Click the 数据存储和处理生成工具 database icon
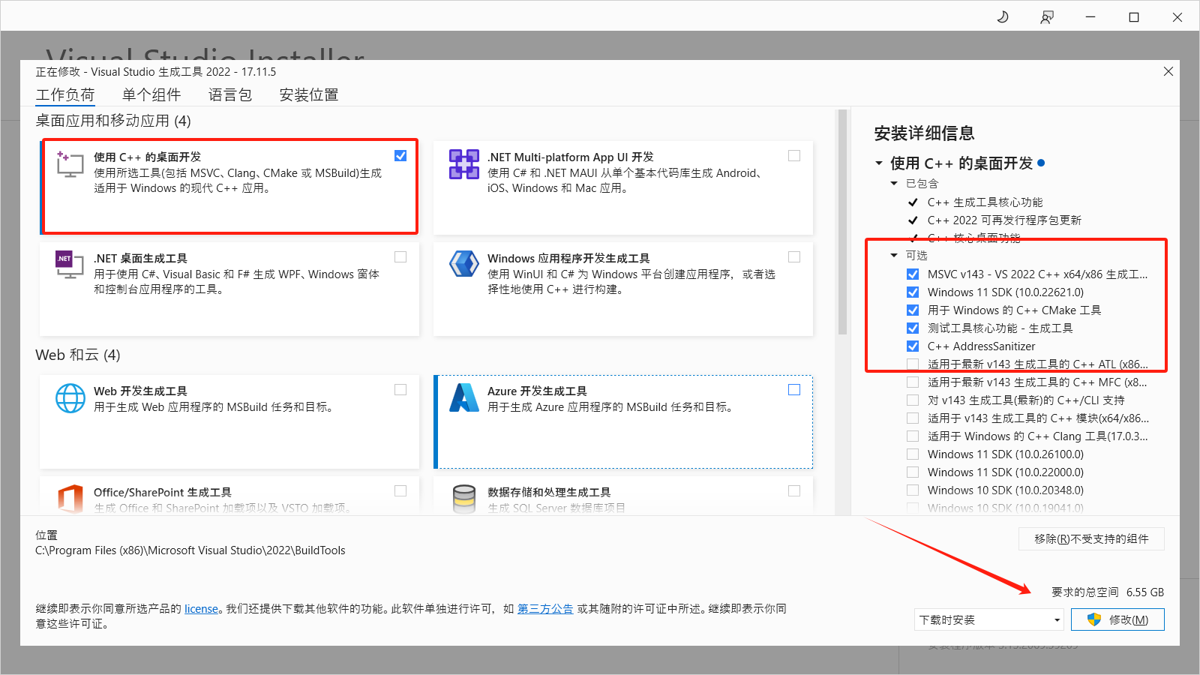Image resolution: width=1200 pixels, height=675 pixels. tap(464, 499)
